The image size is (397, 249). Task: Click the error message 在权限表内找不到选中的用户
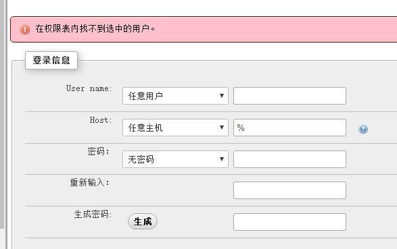pyautogui.click(x=95, y=28)
